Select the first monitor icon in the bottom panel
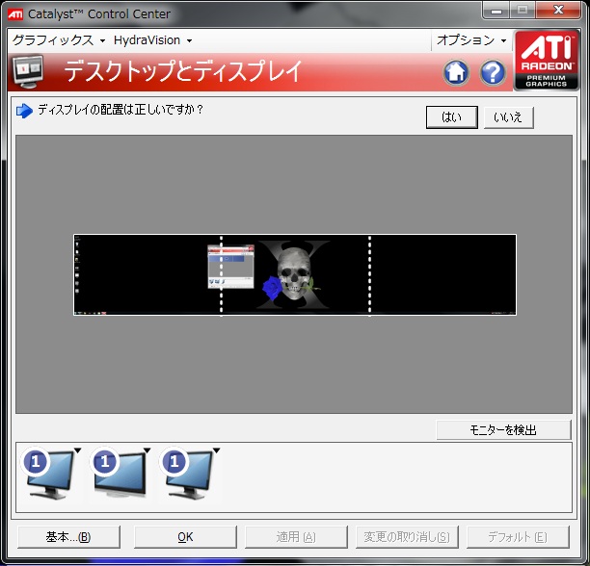Image resolution: width=590 pixels, height=566 pixels. pyautogui.click(x=50, y=472)
